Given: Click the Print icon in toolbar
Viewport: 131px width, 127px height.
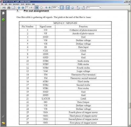Looking at the screenshot, I should (x=4, y=8).
